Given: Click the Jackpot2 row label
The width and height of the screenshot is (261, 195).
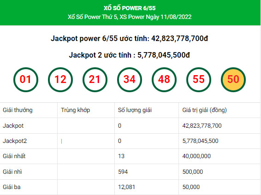Looking at the screenshot, I should (x=15, y=141).
